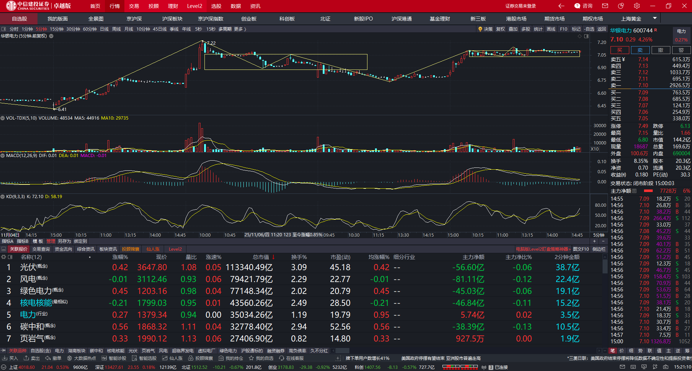This screenshot has height=371, width=692.
Task: Toggle the main chart title circle button
Action: (x=51, y=36)
